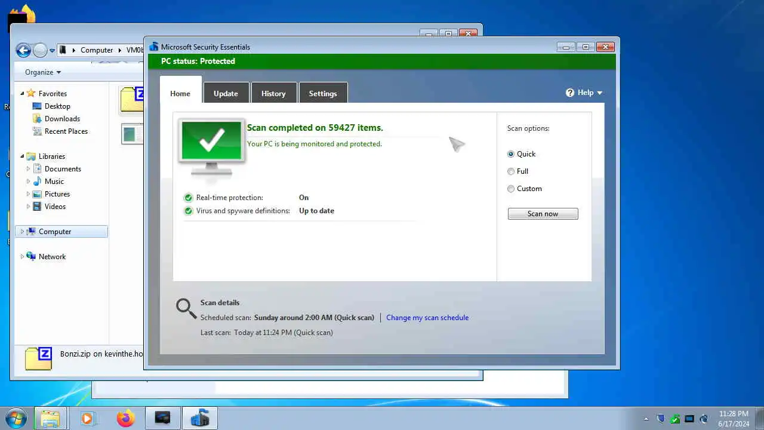Screen dimensions: 764x430
Task: Open Windows Explorer from the taskbar
Action: tap(50, 418)
